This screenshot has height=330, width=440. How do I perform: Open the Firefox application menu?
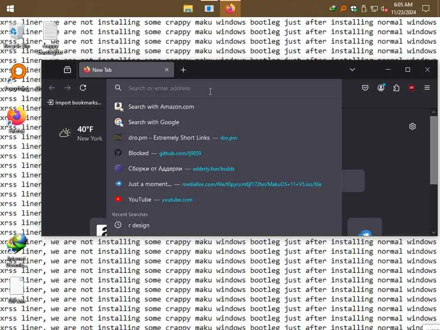click(427, 88)
